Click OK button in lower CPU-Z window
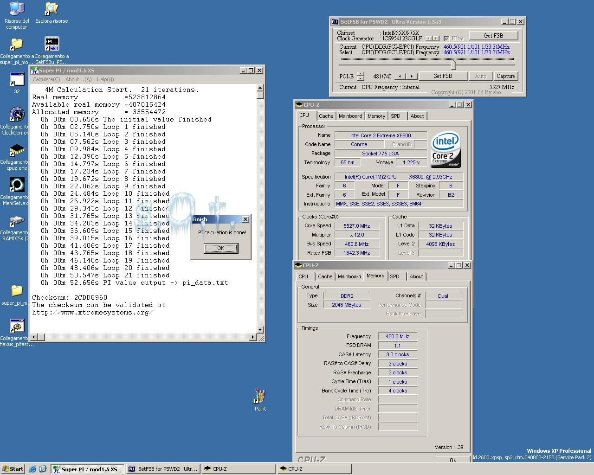The height and width of the screenshot is (475, 594). tap(453, 460)
